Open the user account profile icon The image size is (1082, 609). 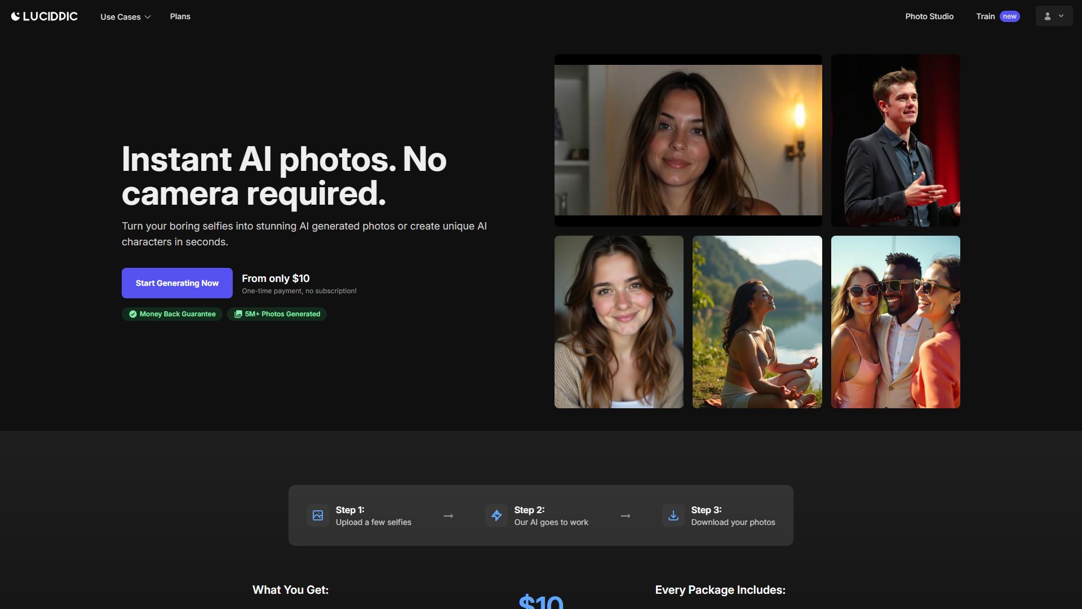pyautogui.click(x=1048, y=16)
